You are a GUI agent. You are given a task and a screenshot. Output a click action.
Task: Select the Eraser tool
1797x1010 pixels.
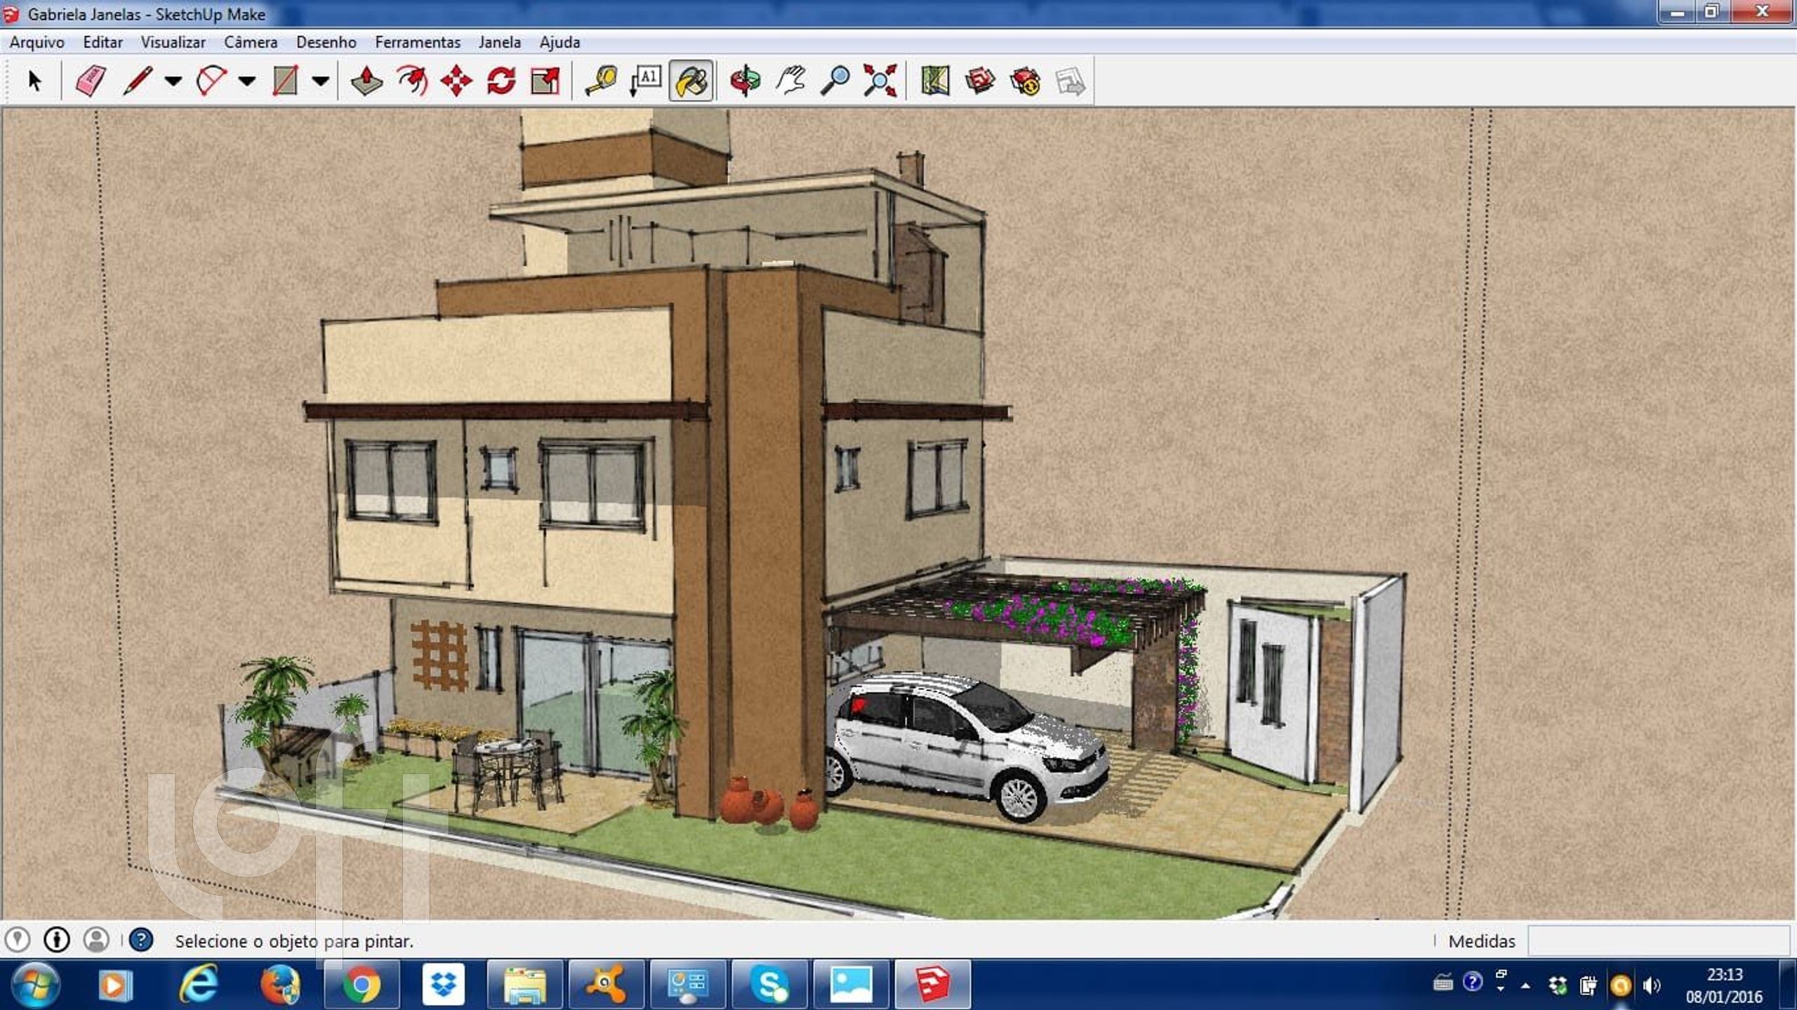(x=90, y=81)
